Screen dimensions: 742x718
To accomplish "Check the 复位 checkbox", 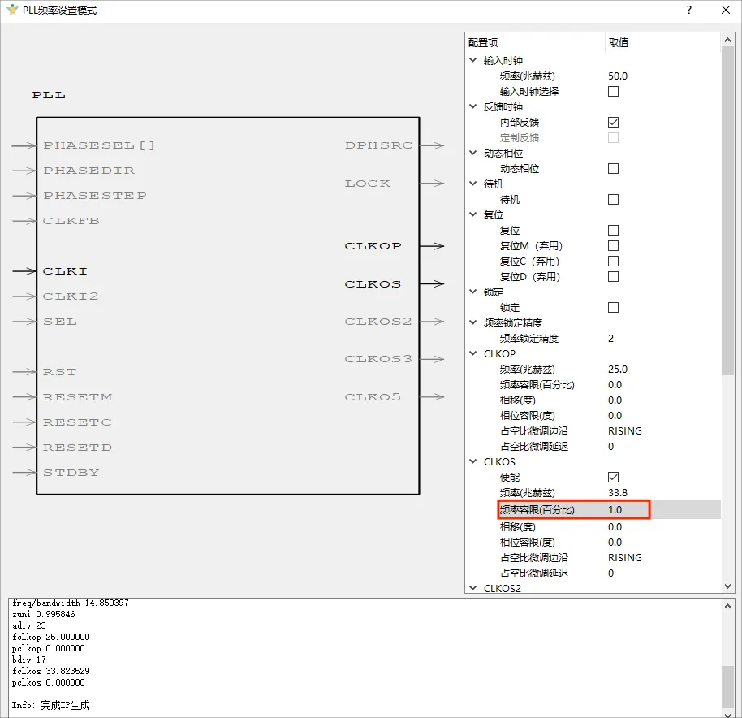I will (613, 230).
